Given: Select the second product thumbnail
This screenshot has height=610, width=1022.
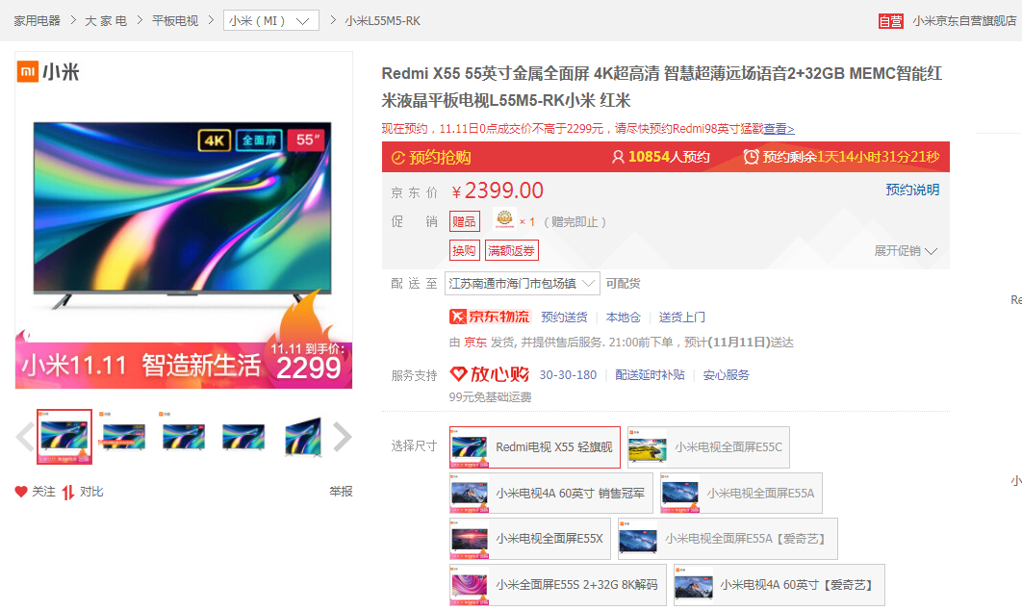Looking at the screenshot, I should pyautogui.click(x=124, y=437).
